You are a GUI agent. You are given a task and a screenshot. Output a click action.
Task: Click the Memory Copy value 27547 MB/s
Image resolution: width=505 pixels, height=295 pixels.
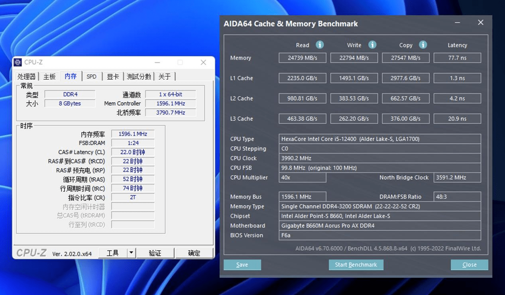[x=406, y=58]
